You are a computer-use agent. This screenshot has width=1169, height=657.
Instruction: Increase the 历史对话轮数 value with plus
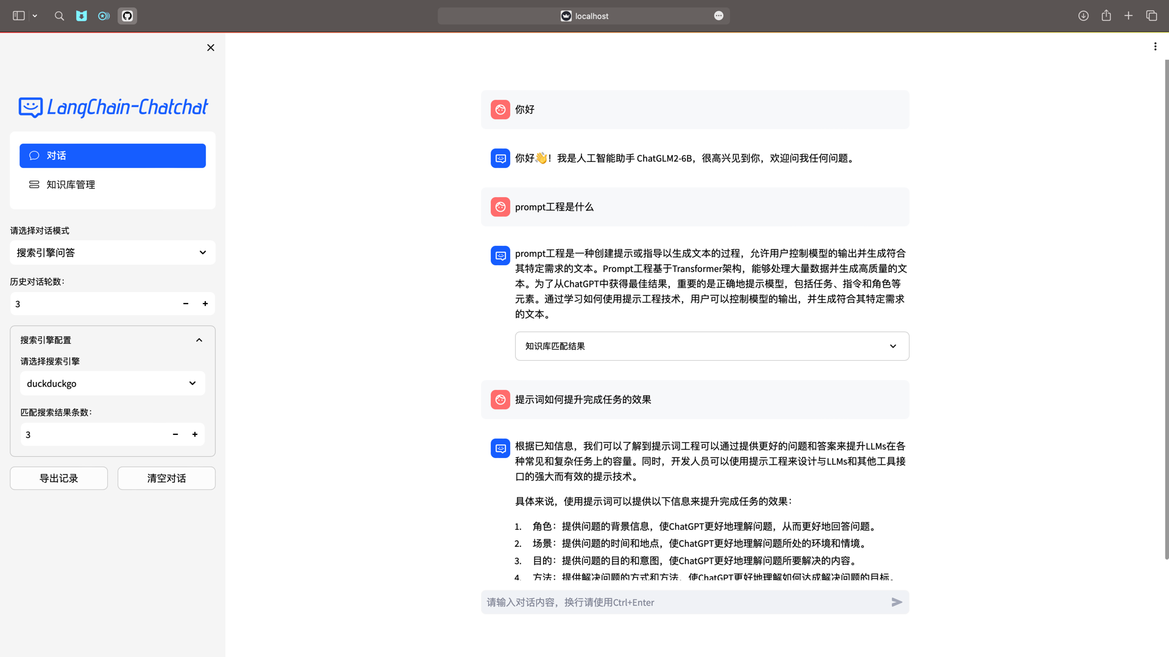[x=205, y=304]
